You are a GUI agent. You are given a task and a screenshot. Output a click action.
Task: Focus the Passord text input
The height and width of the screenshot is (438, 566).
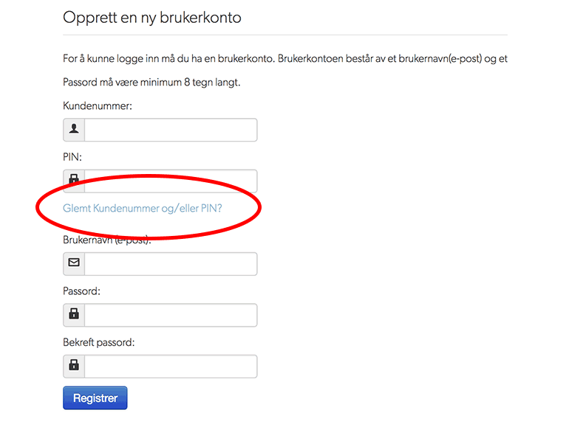tap(171, 315)
